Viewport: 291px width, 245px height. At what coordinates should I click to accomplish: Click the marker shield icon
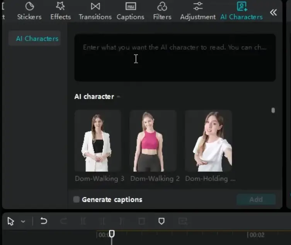[162, 221]
